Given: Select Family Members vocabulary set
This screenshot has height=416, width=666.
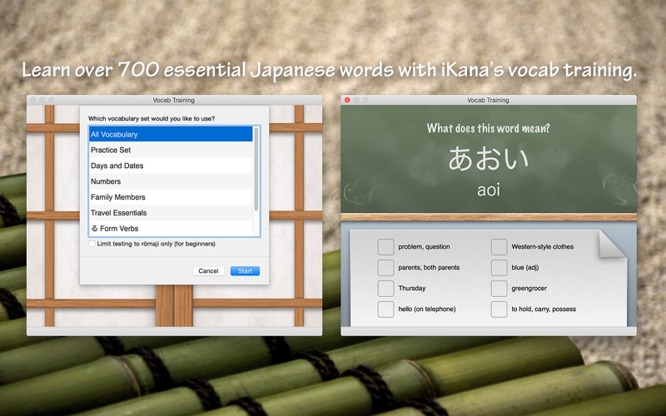Looking at the screenshot, I should (171, 197).
